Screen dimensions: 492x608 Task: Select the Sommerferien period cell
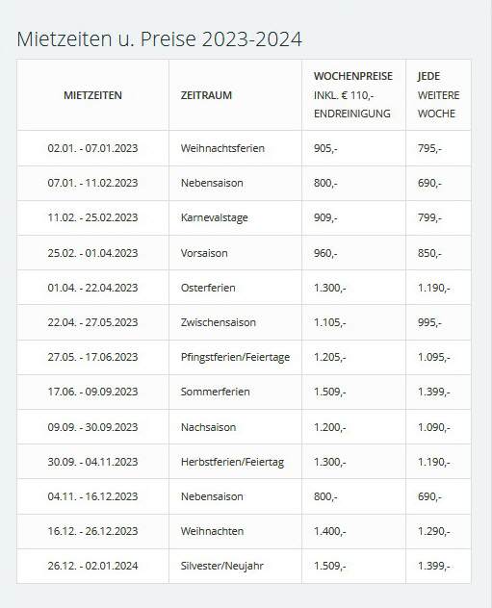click(x=216, y=392)
